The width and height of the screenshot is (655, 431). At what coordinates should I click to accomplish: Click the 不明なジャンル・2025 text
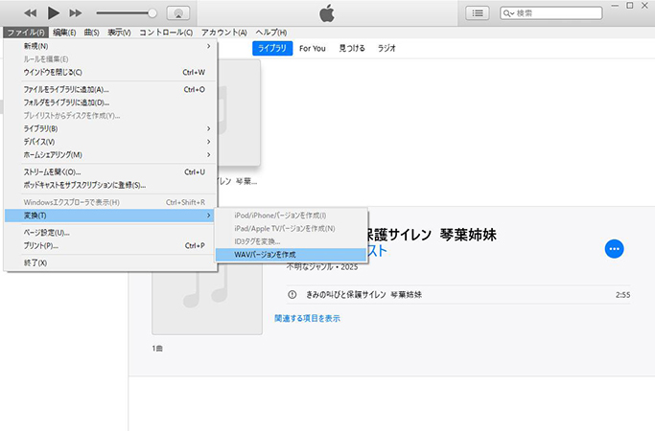[x=322, y=267]
